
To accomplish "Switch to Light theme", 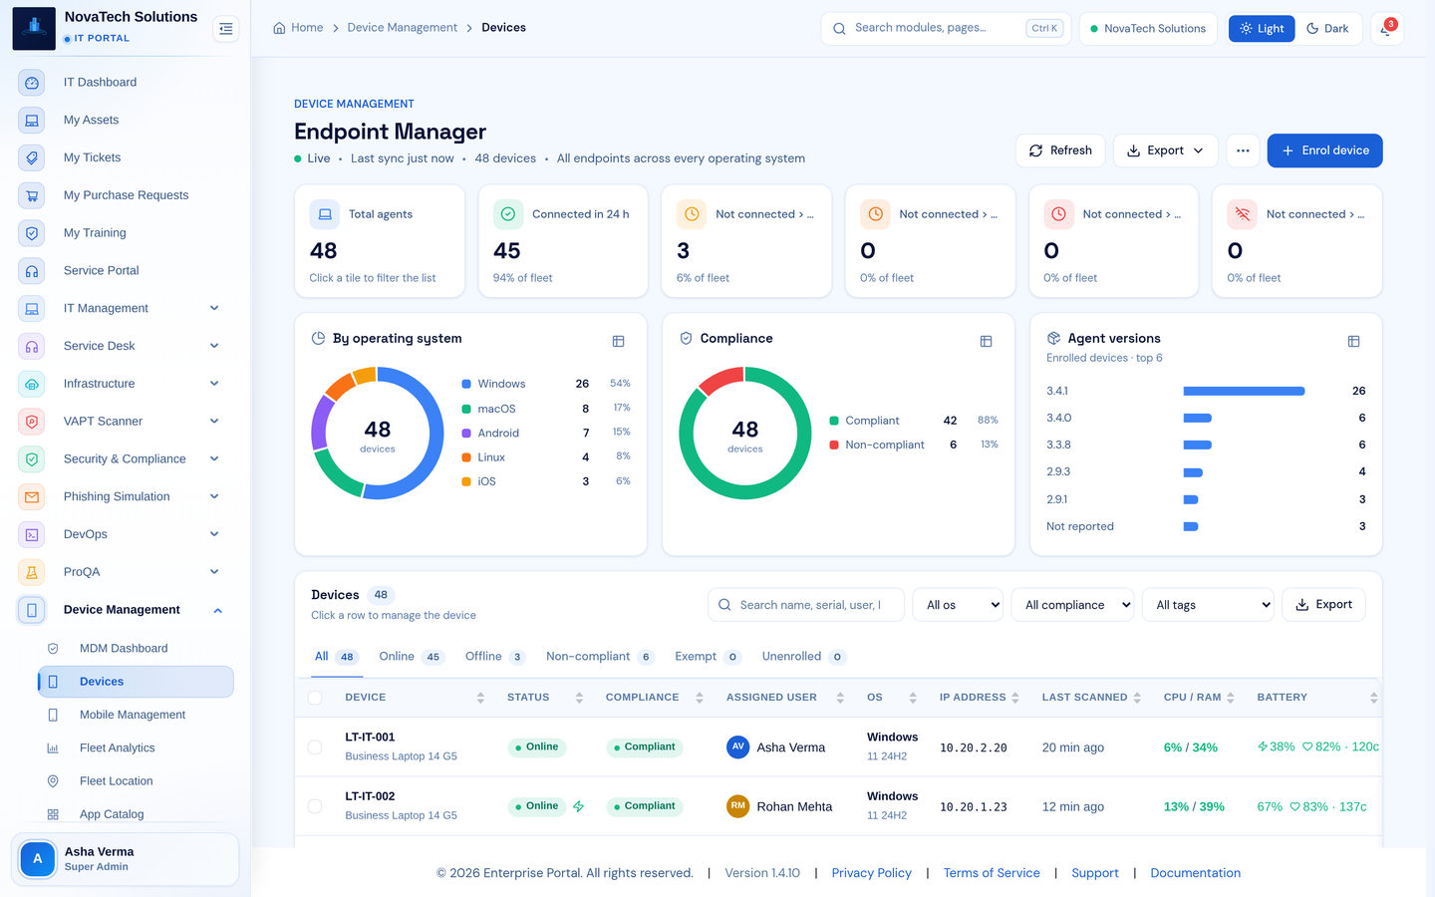I will [1262, 29].
